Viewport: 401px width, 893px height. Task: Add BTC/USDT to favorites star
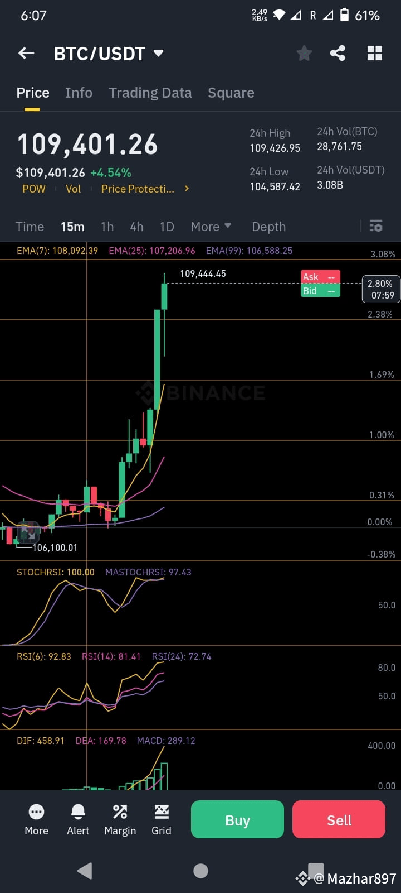(304, 53)
